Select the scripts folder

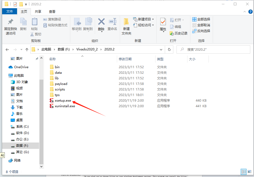57,89
